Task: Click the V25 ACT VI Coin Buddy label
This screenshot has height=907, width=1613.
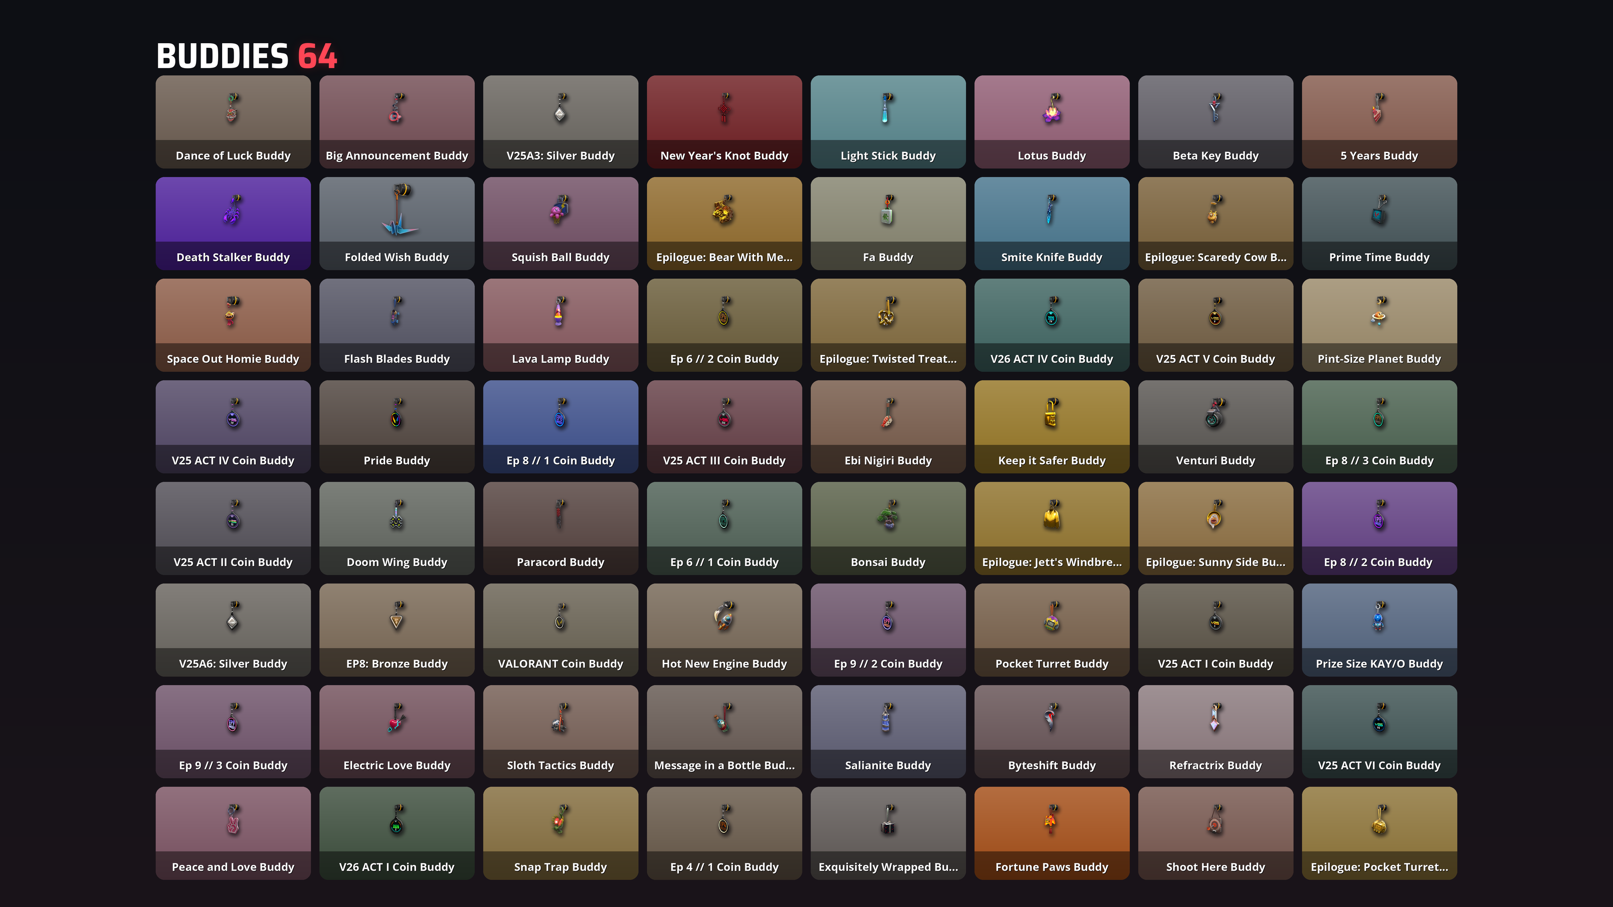Action: [1379, 765]
